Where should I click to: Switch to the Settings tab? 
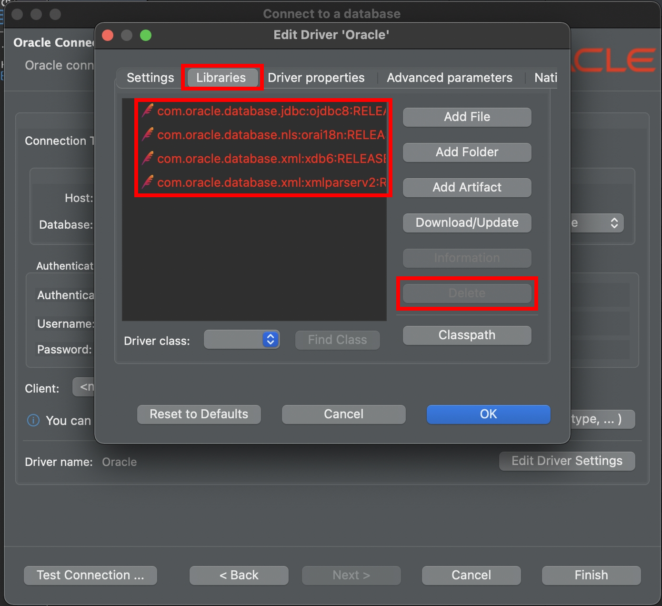pyautogui.click(x=150, y=78)
